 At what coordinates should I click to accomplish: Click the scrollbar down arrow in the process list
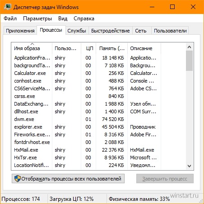point(189,166)
